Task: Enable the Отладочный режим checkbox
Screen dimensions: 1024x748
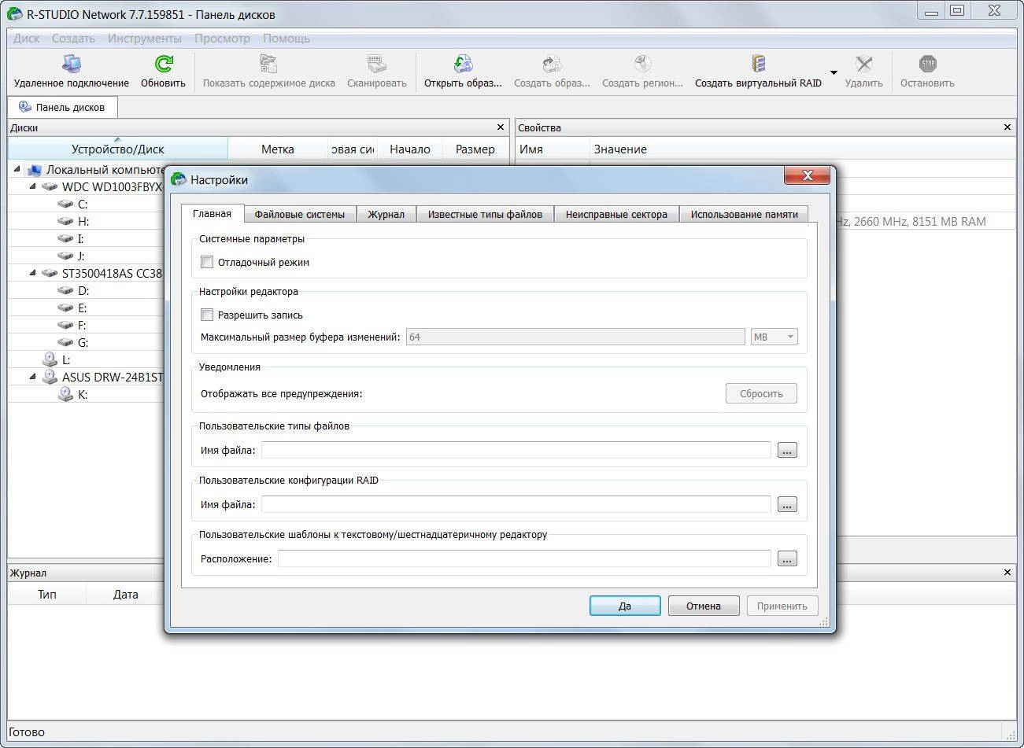Action: click(x=207, y=262)
